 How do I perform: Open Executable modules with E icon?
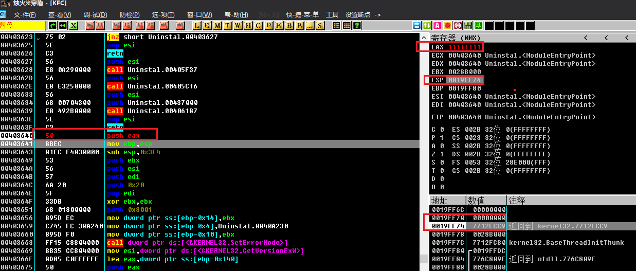207,26
